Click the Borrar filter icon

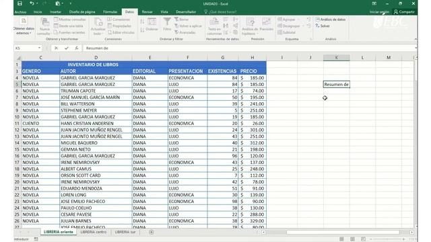pyautogui.click(x=182, y=19)
